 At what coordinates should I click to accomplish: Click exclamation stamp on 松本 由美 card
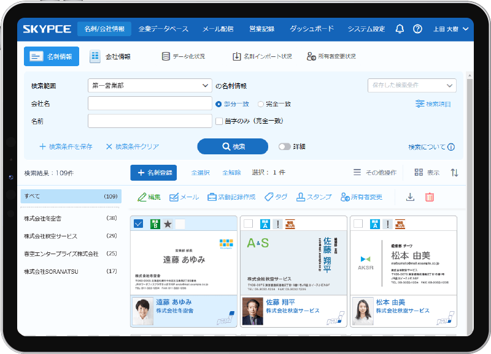click(x=388, y=224)
